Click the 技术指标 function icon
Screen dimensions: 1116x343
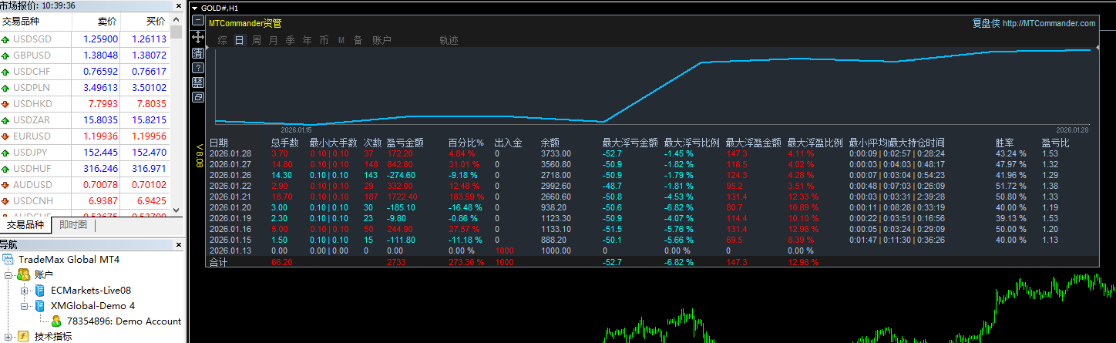tap(23, 337)
